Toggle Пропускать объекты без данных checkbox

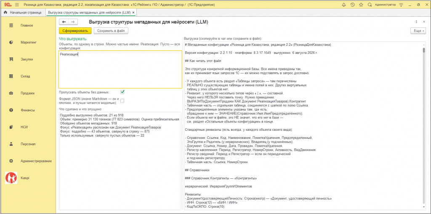pos(122,92)
